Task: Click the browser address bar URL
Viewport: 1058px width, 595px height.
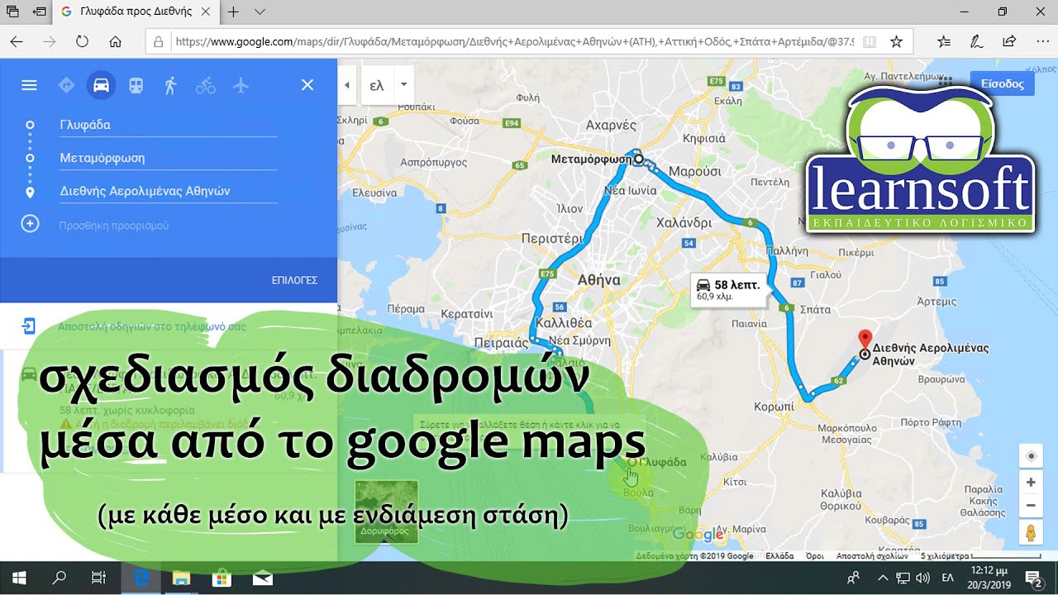Action: 514,41
